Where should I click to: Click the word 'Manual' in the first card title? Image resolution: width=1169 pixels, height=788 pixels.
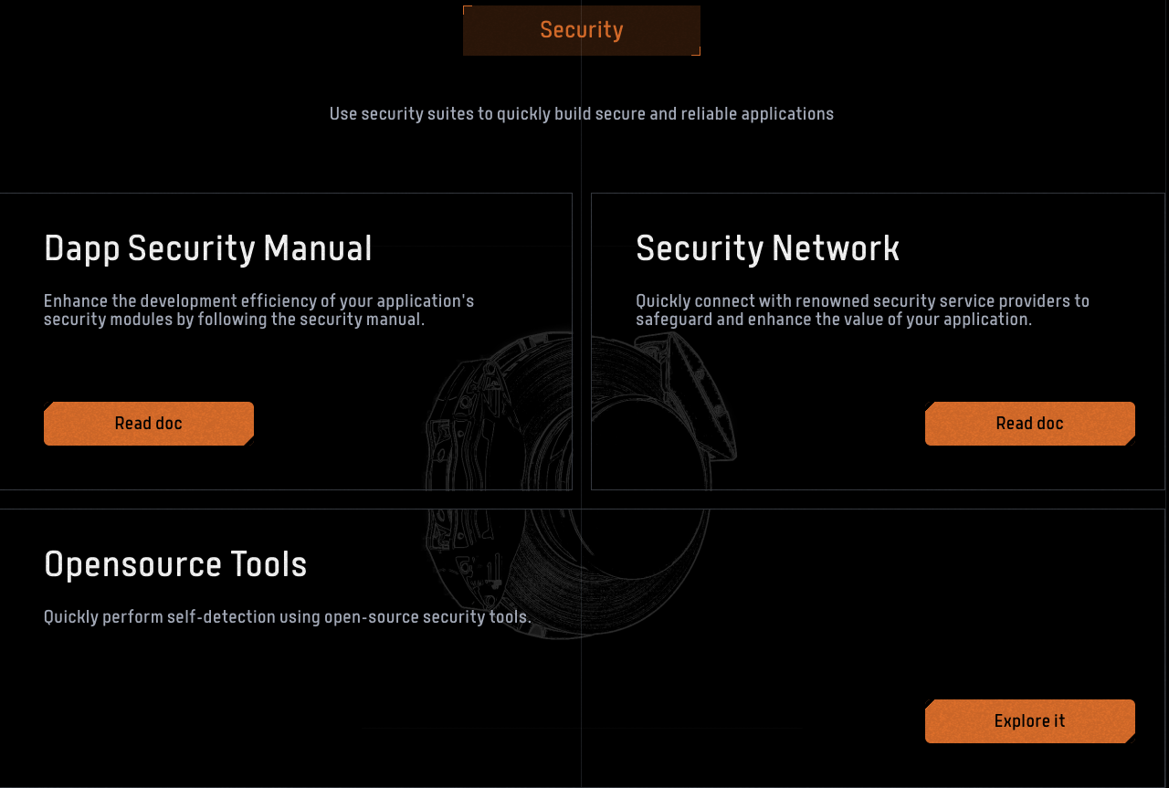coord(318,248)
